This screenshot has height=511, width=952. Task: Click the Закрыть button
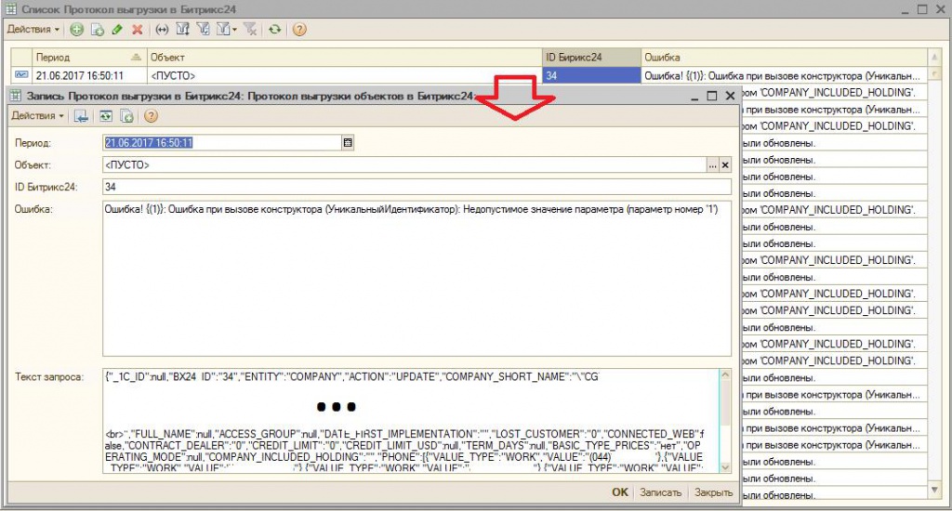coord(713,492)
